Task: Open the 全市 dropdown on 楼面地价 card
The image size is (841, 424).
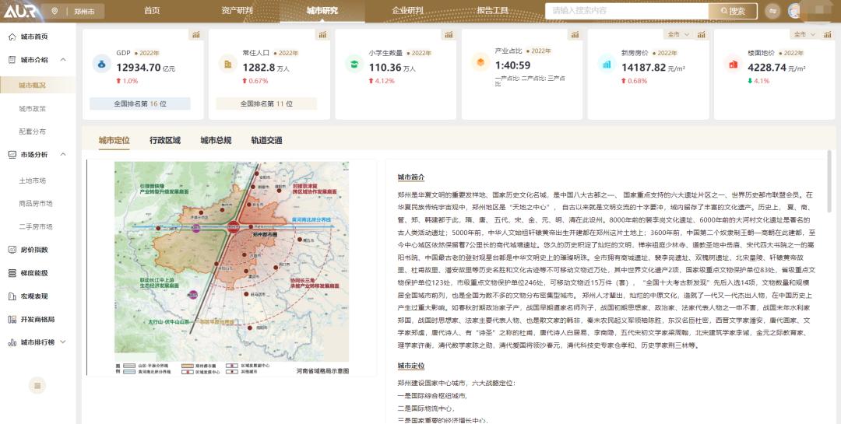Action: pyautogui.click(x=804, y=34)
